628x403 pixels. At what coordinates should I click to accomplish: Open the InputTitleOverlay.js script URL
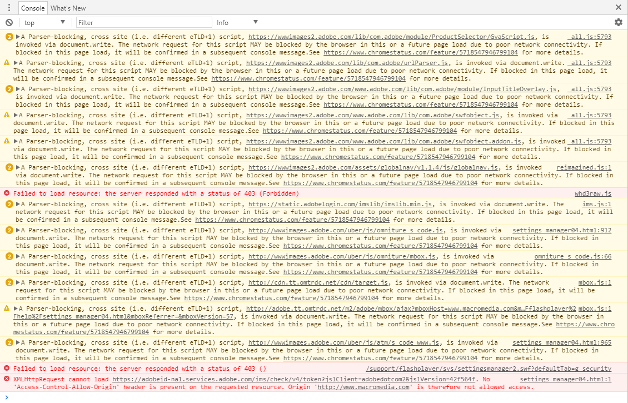(x=402, y=89)
